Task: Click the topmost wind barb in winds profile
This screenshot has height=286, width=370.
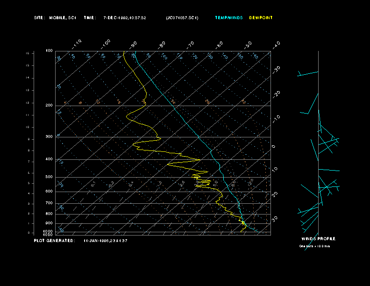Action: click(x=308, y=74)
